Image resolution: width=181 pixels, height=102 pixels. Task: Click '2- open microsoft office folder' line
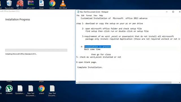(112, 29)
